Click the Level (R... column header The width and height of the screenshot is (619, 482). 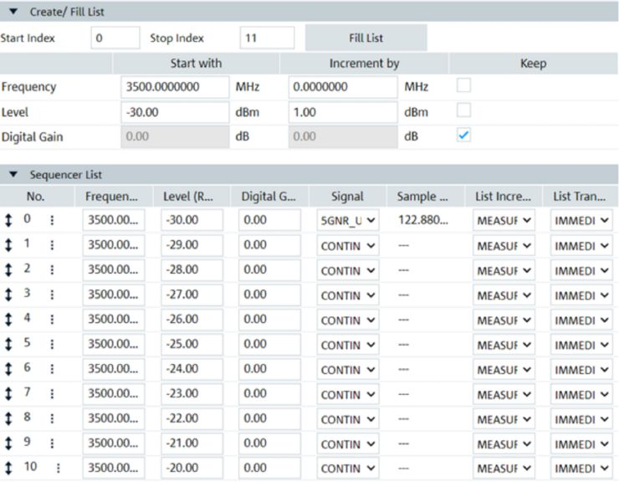[188, 197]
